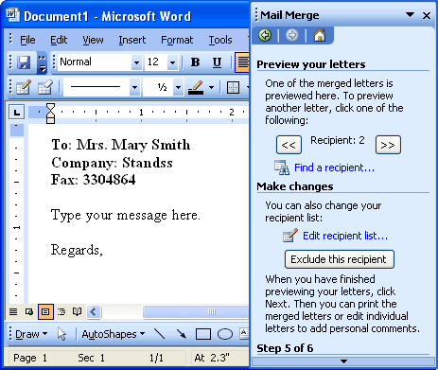Select the Rectangle drawing tool
The image size is (438, 370).
point(203,334)
